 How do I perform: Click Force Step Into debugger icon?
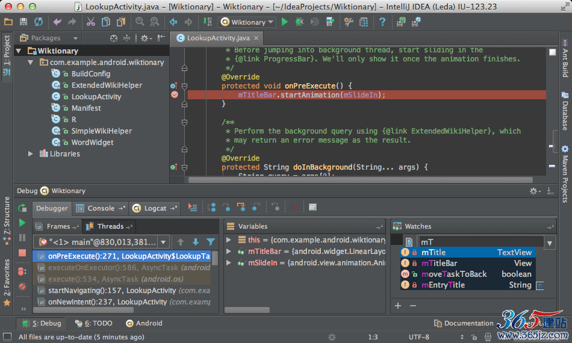click(241, 208)
